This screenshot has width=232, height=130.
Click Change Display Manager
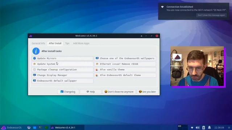tap(62, 75)
